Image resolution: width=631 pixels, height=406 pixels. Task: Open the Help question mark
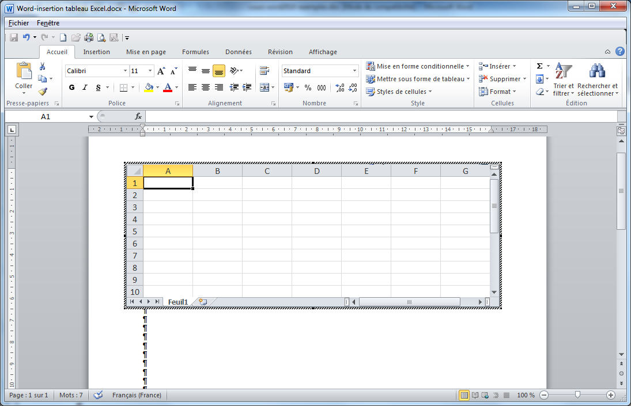pos(620,51)
